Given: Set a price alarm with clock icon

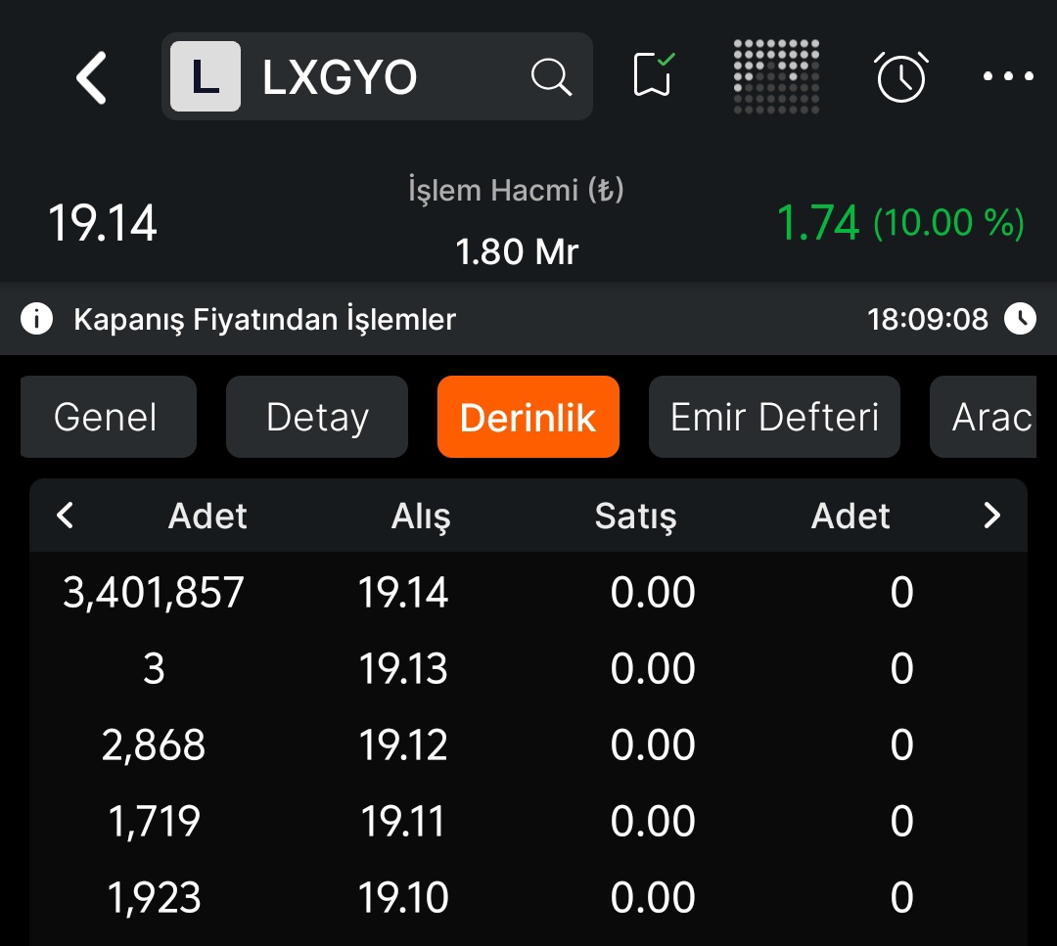Looking at the screenshot, I should (901, 77).
